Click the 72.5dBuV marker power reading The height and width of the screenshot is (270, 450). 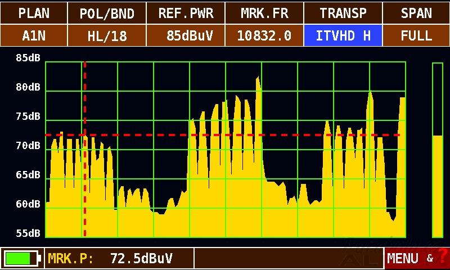pos(142,258)
